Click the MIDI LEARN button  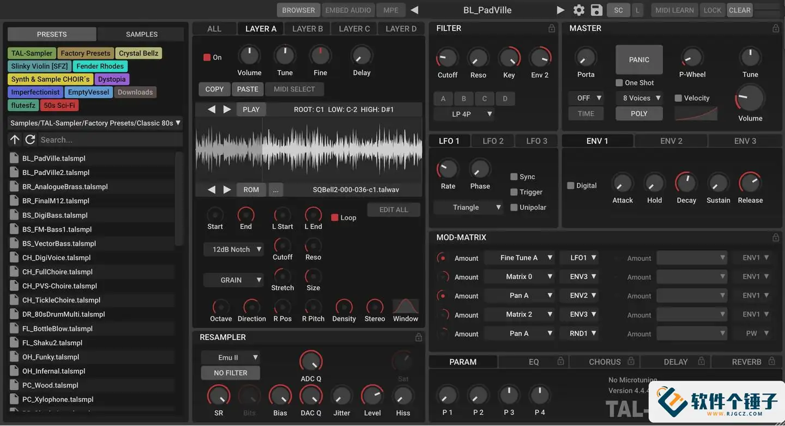674,10
